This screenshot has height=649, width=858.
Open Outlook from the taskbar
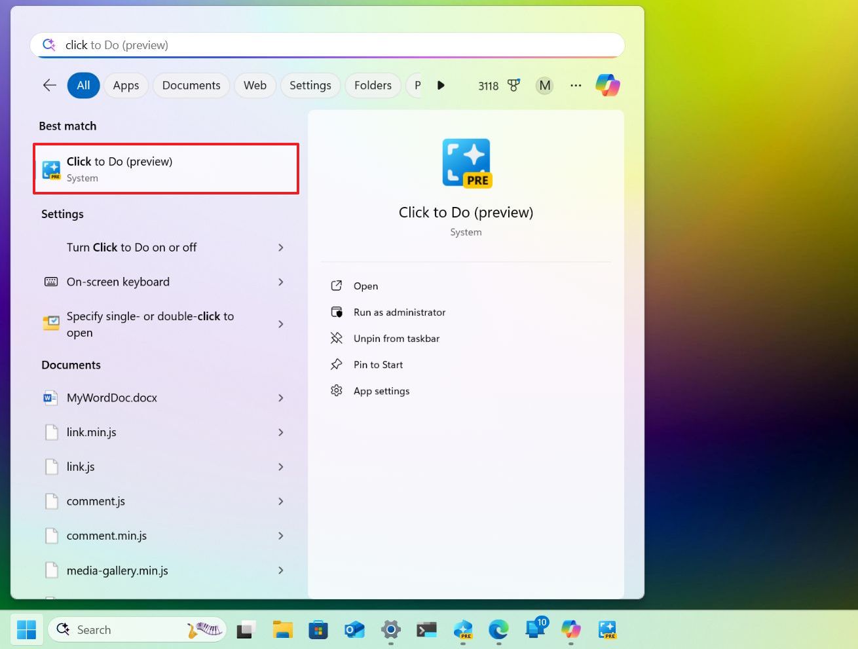click(x=354, y=629)
